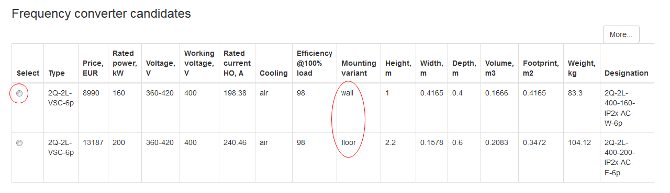Click the Rated power, kW column header
The height and width of the screenshot is (193, 670).
click(124, 63)
